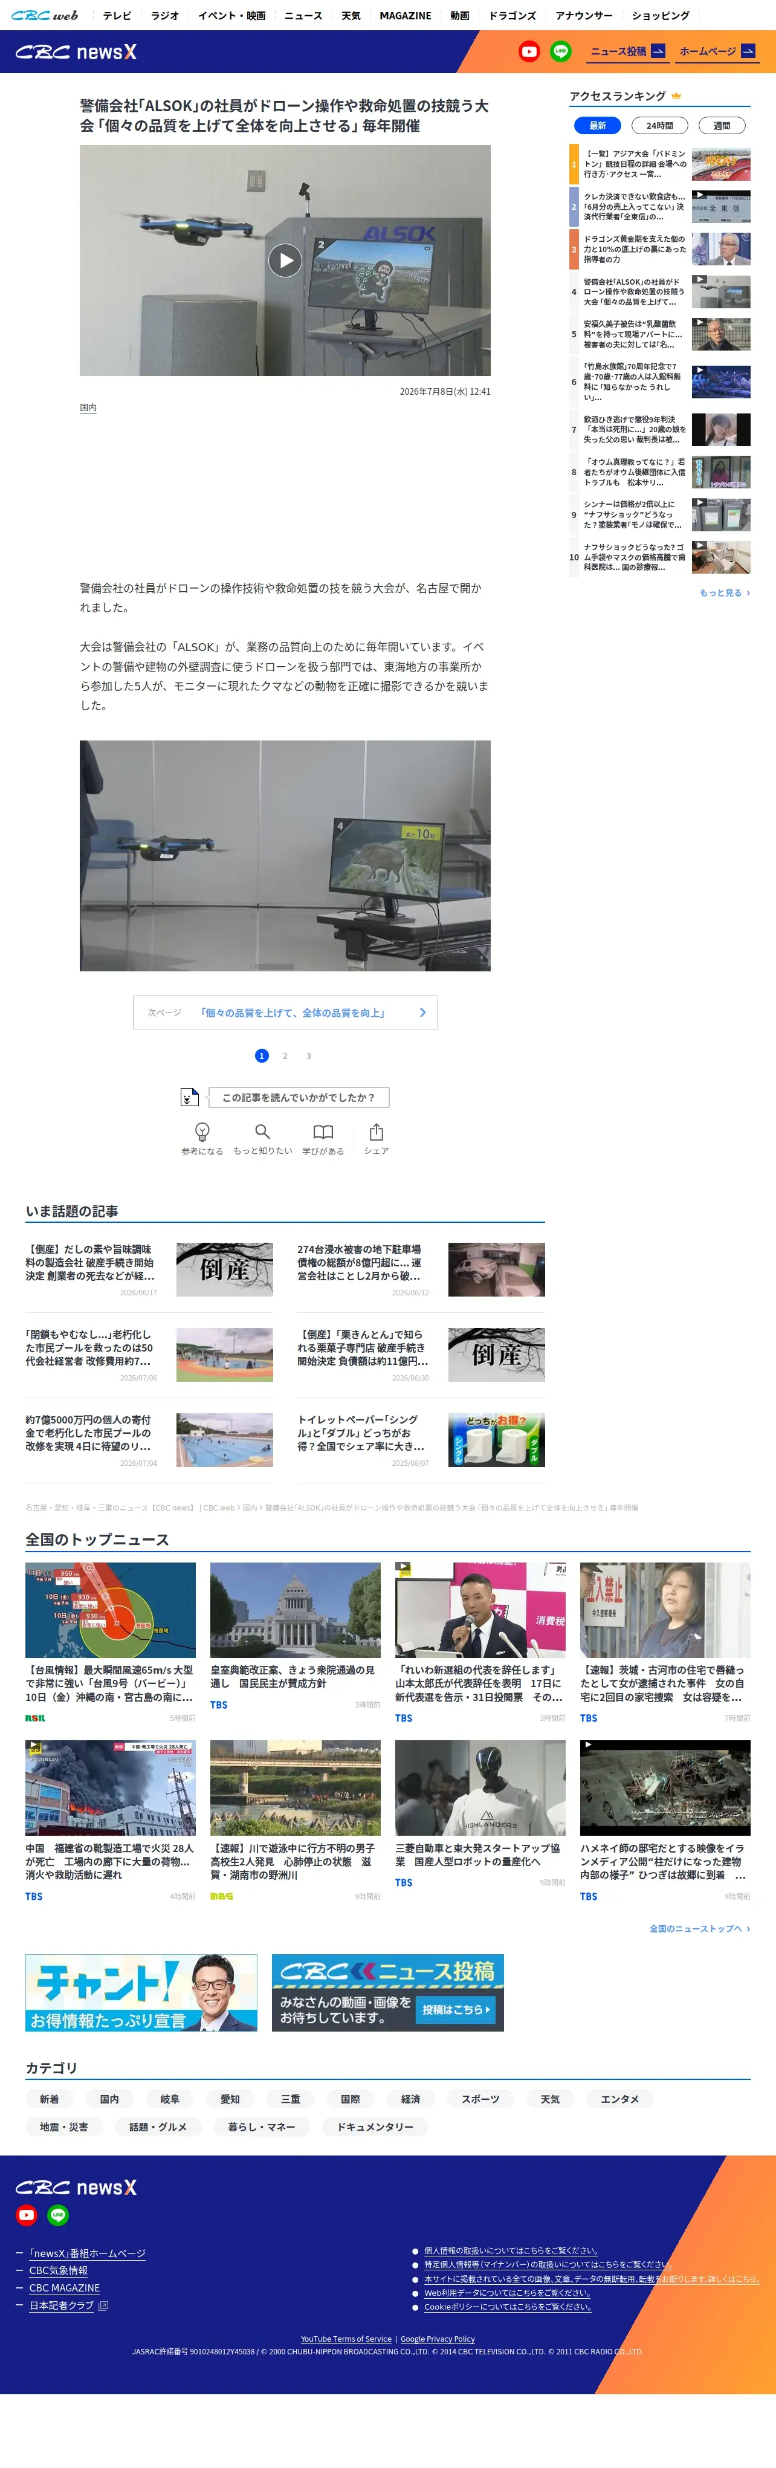The image size is (776, 2468).
Task: Play the ALSOK drone article video
Action: coord(285,260)
